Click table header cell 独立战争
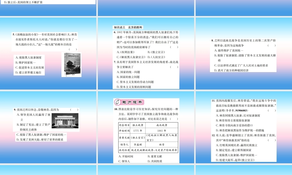 click(x=138, y=125)
